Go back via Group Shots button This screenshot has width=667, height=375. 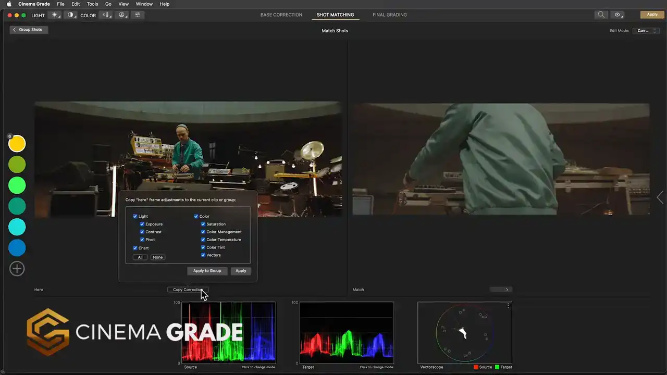(x=29, y=30)
